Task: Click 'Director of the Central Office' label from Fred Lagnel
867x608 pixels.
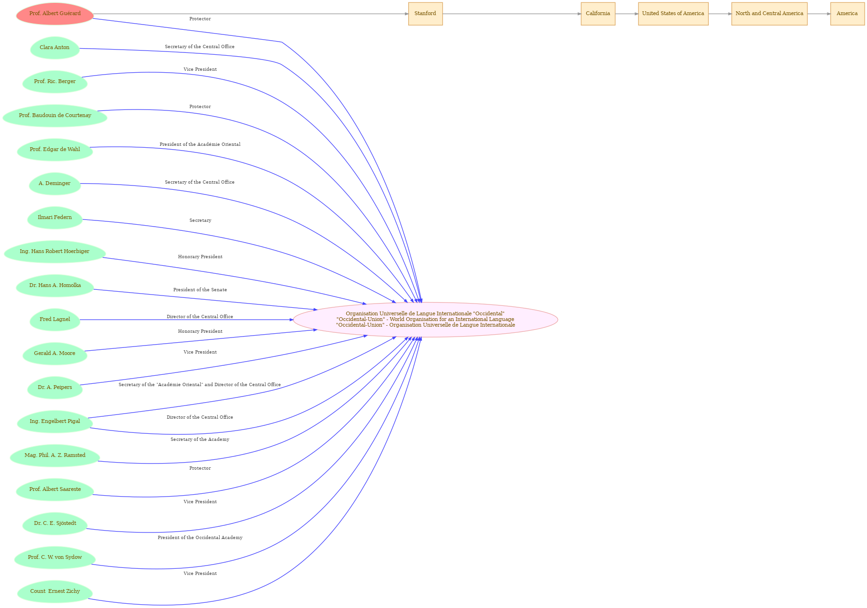Action: tap(200, 317)
